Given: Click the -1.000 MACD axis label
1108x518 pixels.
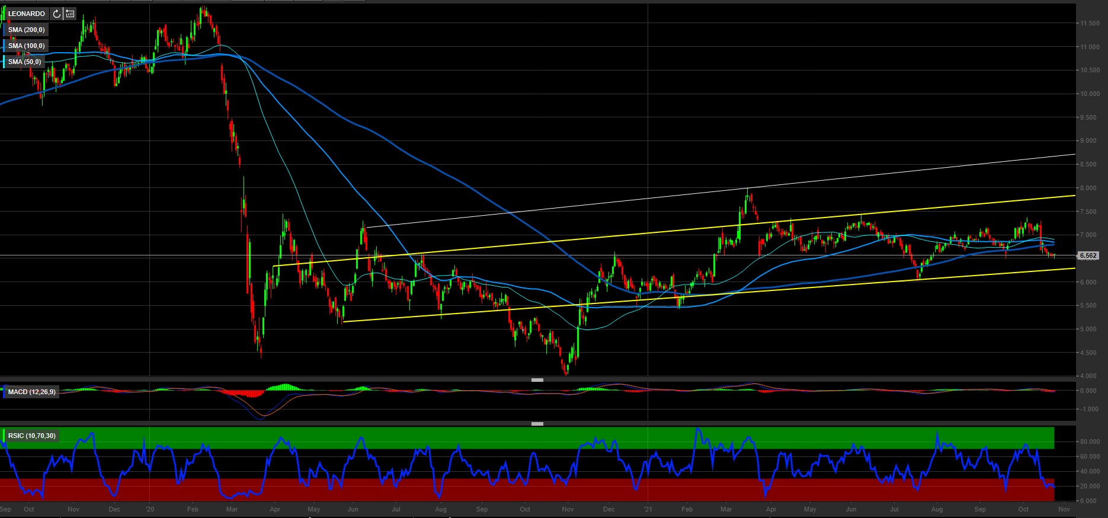Looking at the screenshot, I should point(1090,409).
